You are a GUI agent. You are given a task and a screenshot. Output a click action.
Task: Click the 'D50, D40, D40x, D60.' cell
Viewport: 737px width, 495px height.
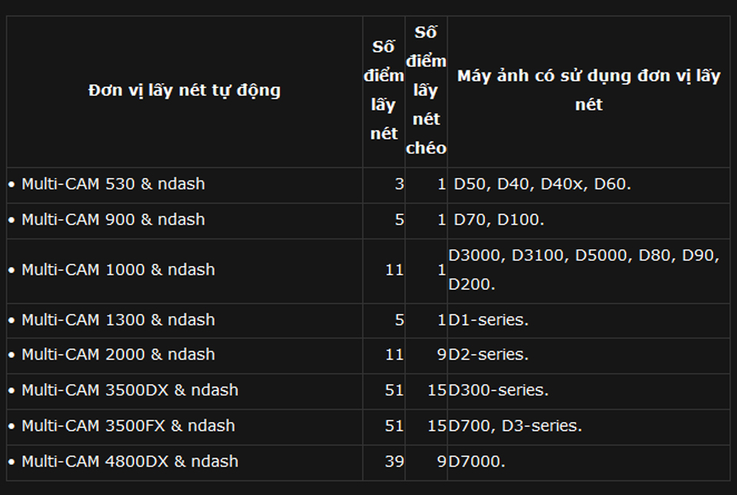pyautogui.click(x=542, y=184)
